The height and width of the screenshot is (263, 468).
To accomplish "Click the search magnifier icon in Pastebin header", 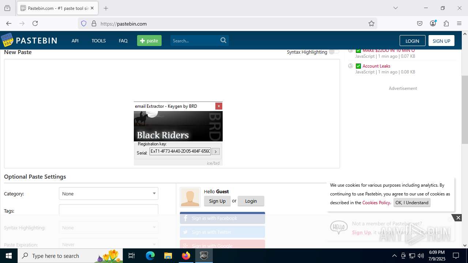I will click(223, 41).
